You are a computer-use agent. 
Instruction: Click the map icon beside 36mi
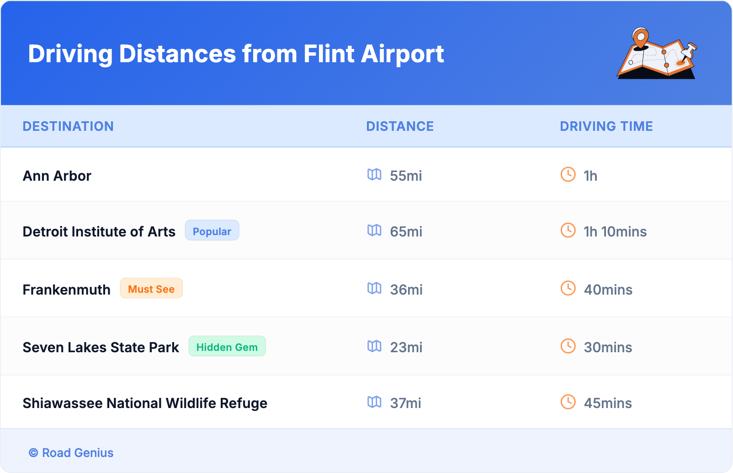(374, 289)
